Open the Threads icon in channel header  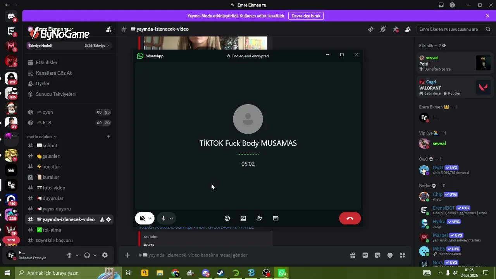pyautogui.click(x=371, y=29)
